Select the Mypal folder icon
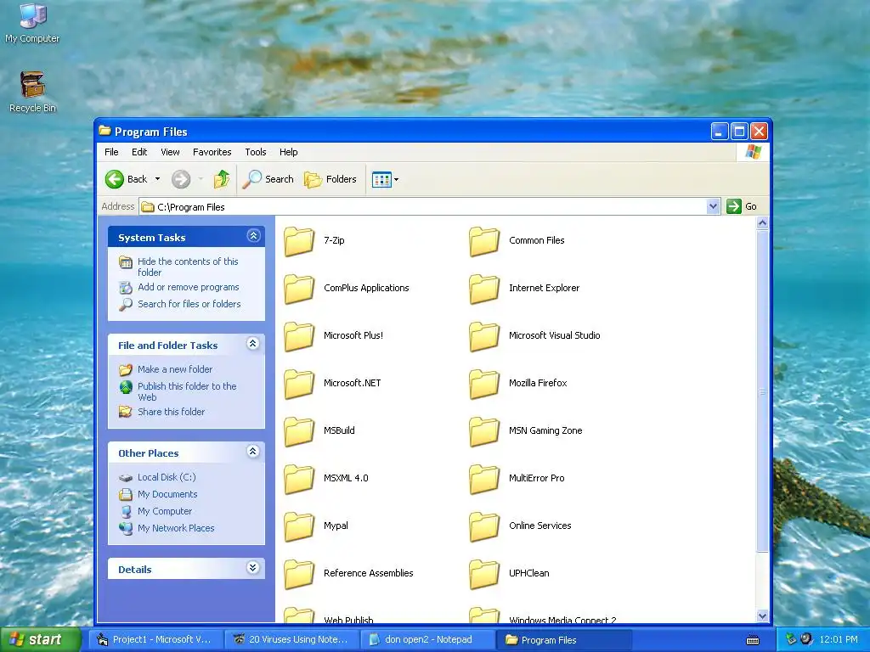This screenshot has width=870, height=652. click(299, 526)
